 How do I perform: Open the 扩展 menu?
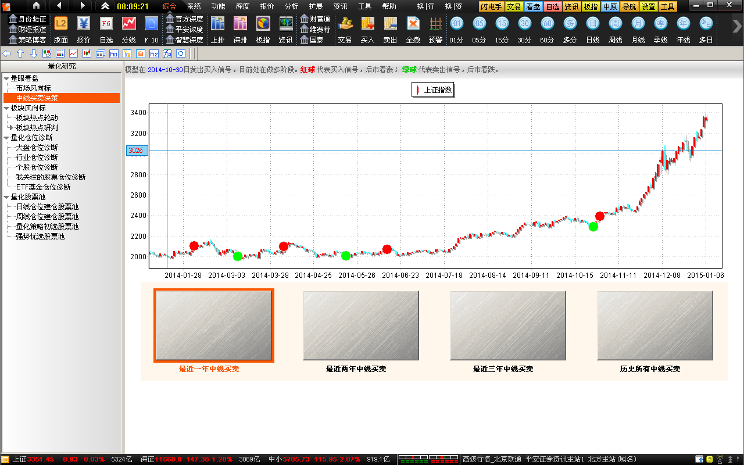pyautogui.click(x=316, y=6)
